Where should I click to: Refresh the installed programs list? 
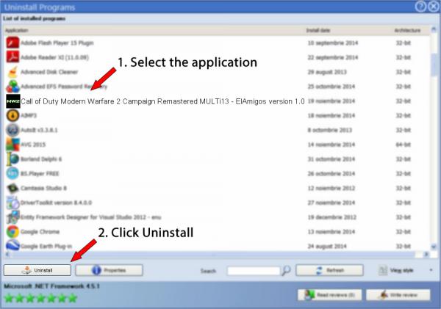pyautogui.click(x=329, y=270)
